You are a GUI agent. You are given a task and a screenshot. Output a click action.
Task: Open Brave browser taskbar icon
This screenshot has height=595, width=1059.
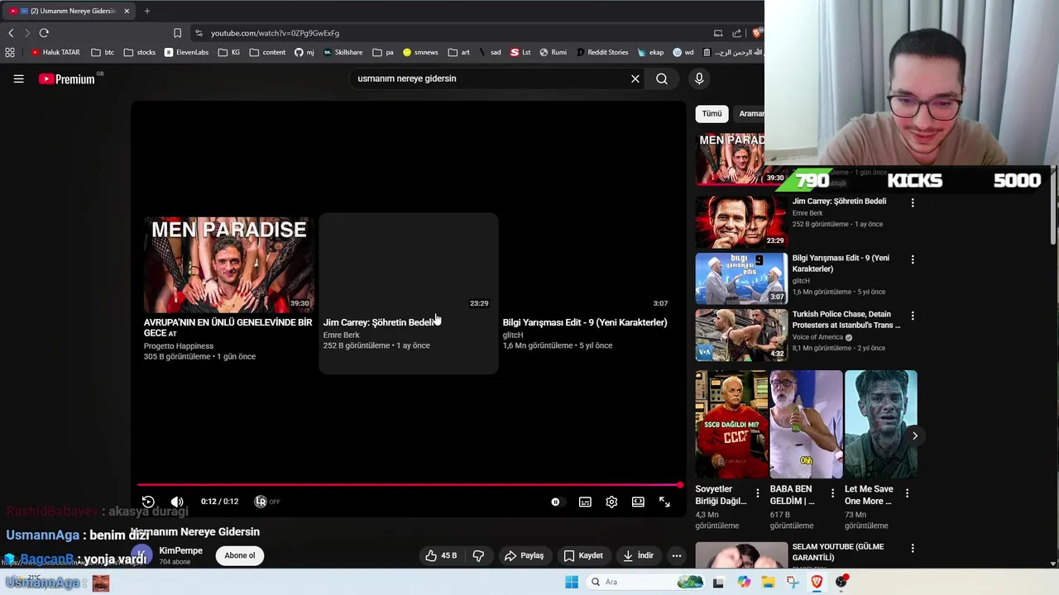[x=817, y=582]
